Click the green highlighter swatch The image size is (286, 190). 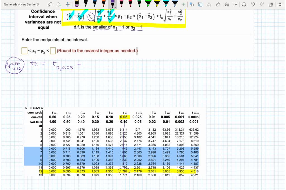(x=149, y=4)
